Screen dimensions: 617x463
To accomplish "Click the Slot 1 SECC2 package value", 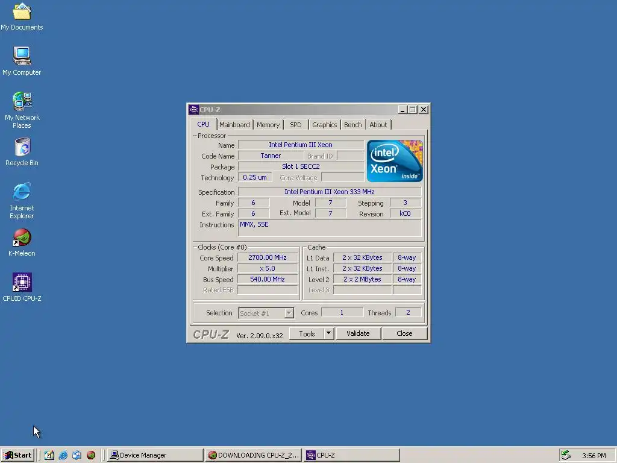I will click(301, 166).
